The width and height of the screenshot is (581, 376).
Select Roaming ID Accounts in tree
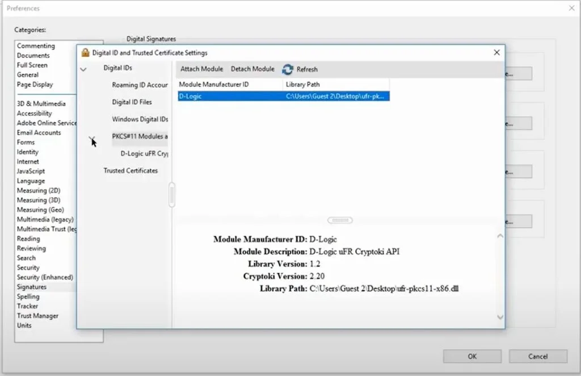click(x=140, y=85)
